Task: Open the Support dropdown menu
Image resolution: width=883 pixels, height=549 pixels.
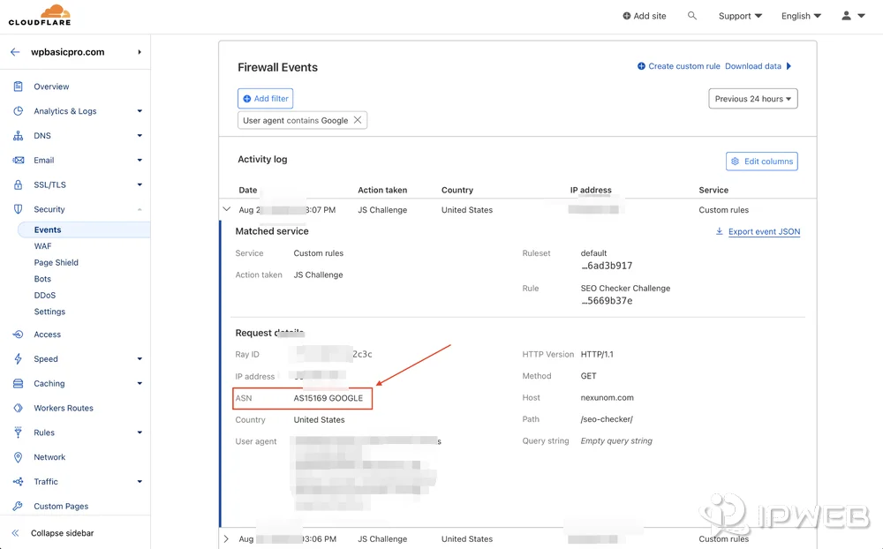Action: click(x=740, y=16)
